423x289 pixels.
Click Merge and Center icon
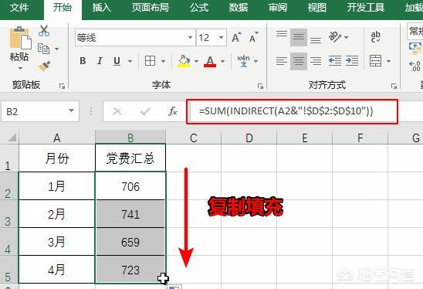tap(375, 61)
